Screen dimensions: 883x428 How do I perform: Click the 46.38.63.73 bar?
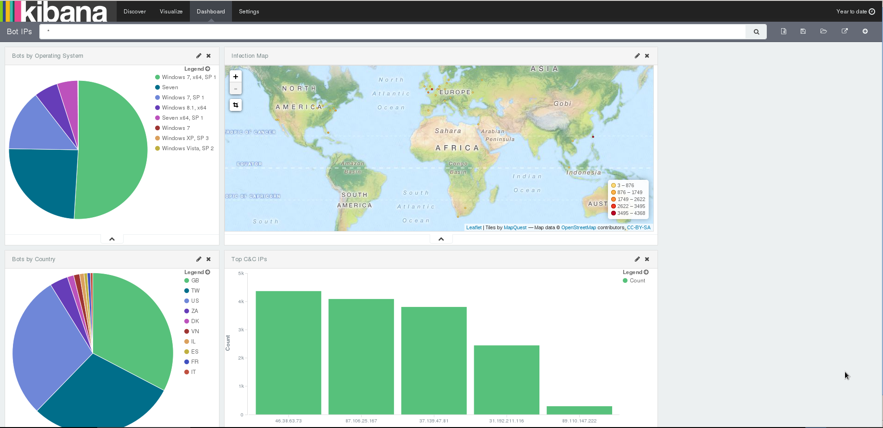288,353
